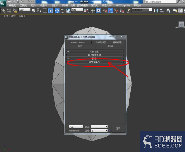Activate the Select and Scale tool
This screenshot has height=152, width=185.
[x=68, y=11]
